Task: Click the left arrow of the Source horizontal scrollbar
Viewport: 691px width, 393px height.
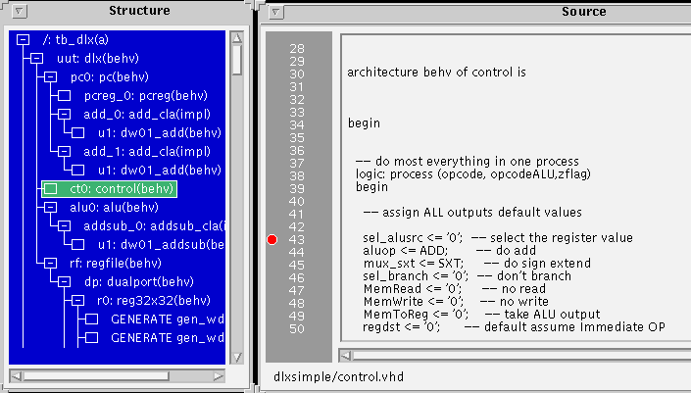Action: pos(346,355)
